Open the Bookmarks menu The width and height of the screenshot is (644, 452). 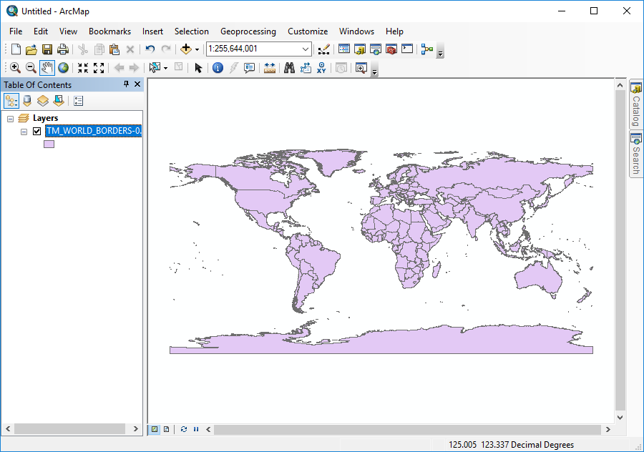click(109, 31)
